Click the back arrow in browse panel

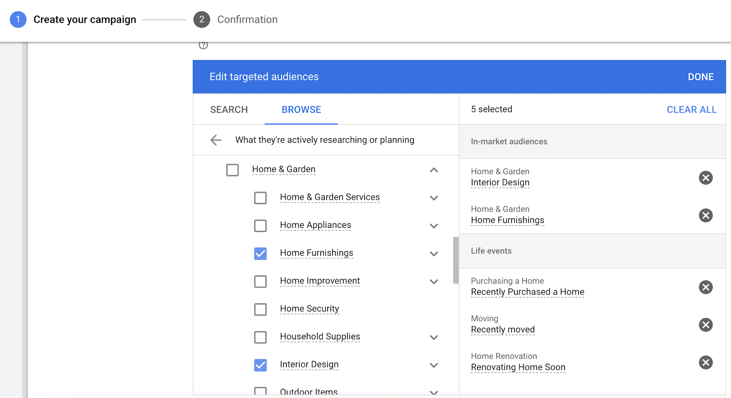216,140
